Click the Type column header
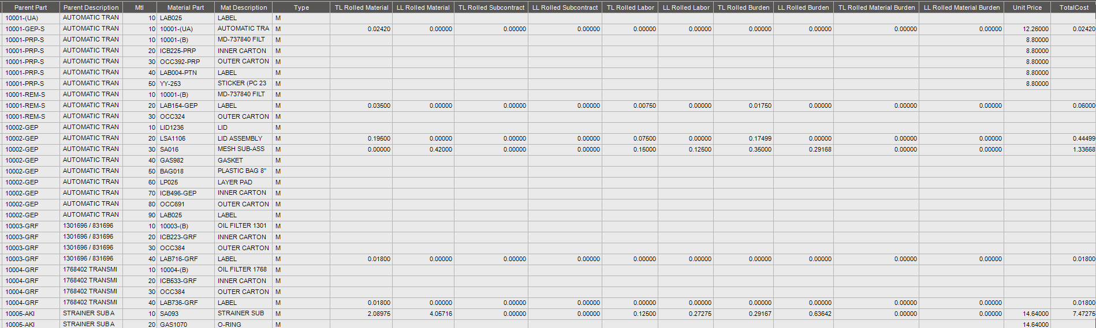 [x=301, y=7]
